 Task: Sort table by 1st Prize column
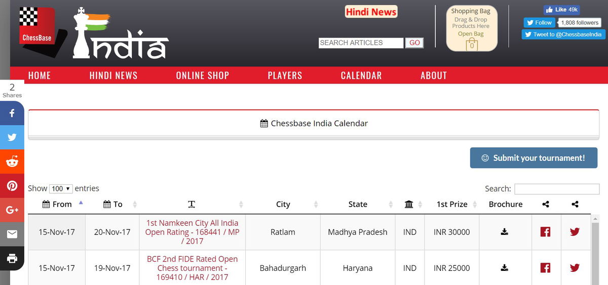[x=451, y=205]
